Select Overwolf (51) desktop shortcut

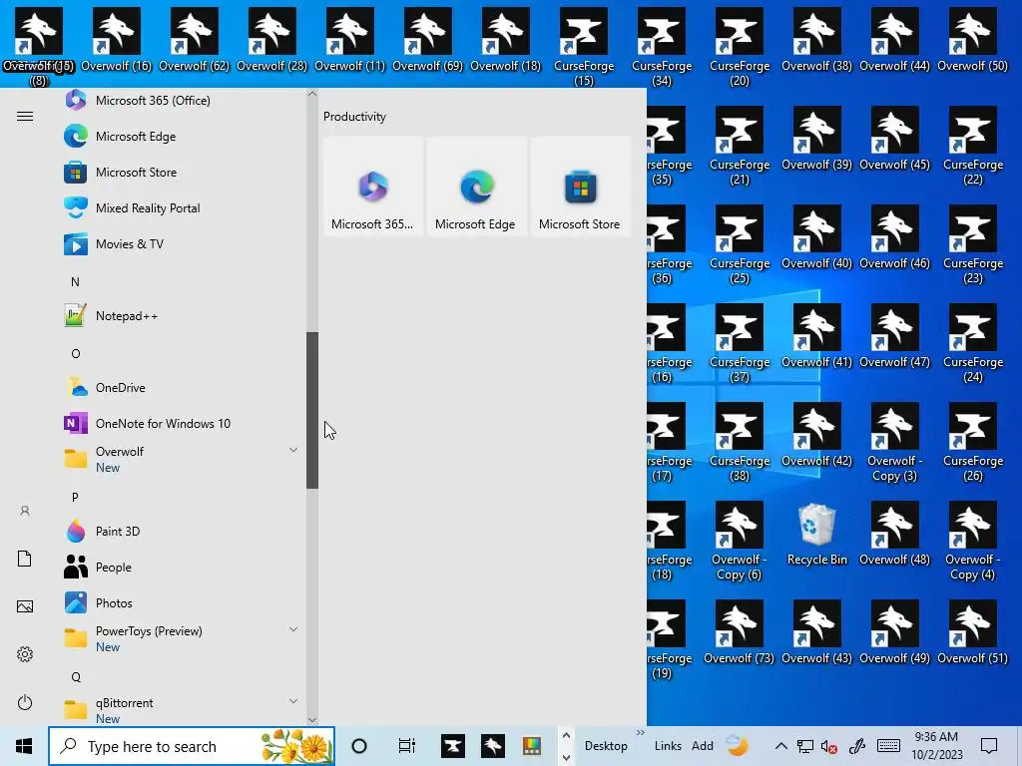tap(973, 633)
